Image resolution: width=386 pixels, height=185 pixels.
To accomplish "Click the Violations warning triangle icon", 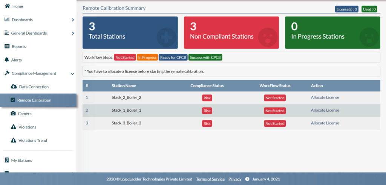I will pos(13,127).
